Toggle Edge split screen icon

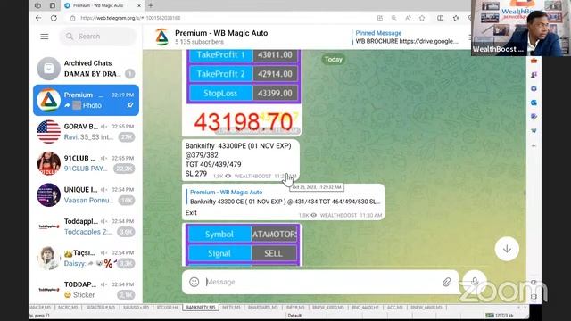click(x=440, y=18)
